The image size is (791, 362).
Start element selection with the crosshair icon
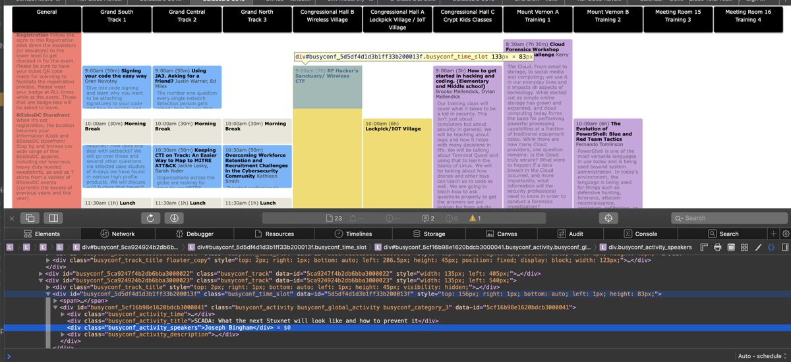[608, 218]
